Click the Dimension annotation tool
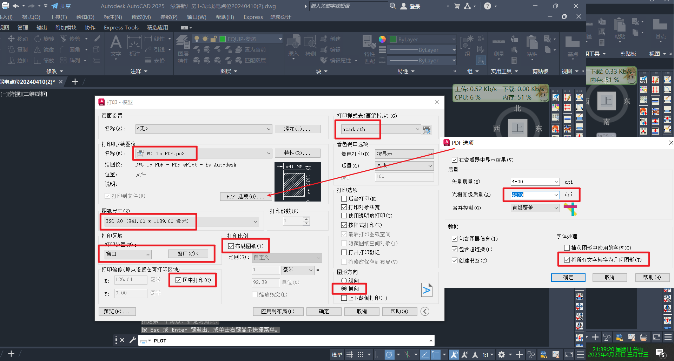The height and width of the screenshot is (361, 674). click(134, 46)
